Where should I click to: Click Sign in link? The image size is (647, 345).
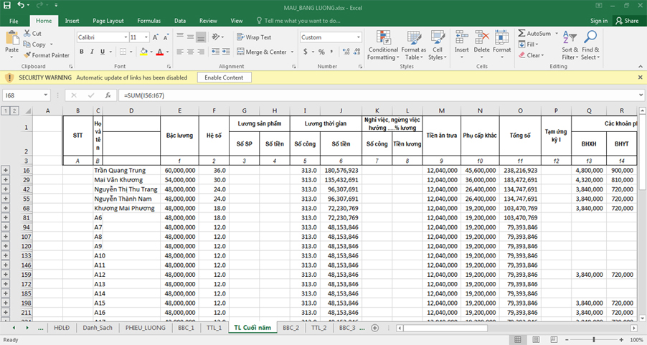point(599,21)
